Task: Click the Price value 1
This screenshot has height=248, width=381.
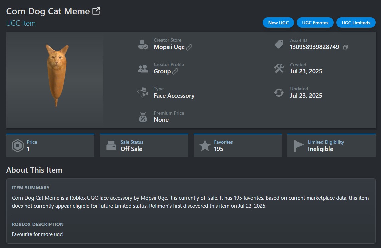Action: click(x=28, y=149)
